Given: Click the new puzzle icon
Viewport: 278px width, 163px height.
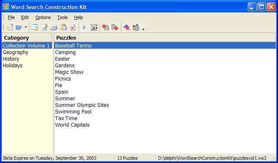Looking at the screenshot, I should point(35,27).
